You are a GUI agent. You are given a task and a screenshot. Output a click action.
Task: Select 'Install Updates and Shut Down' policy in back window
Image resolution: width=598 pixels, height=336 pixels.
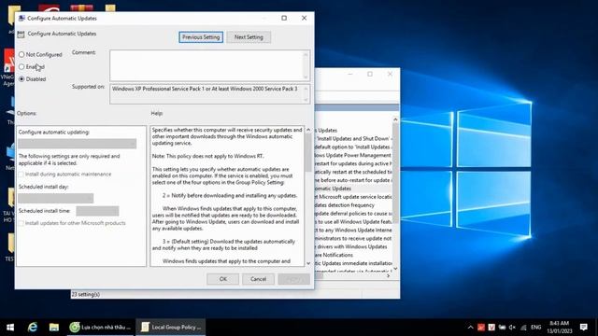(353, 139)
